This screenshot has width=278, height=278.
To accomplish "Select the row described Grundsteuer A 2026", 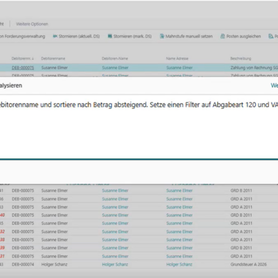I will (139, 265).
